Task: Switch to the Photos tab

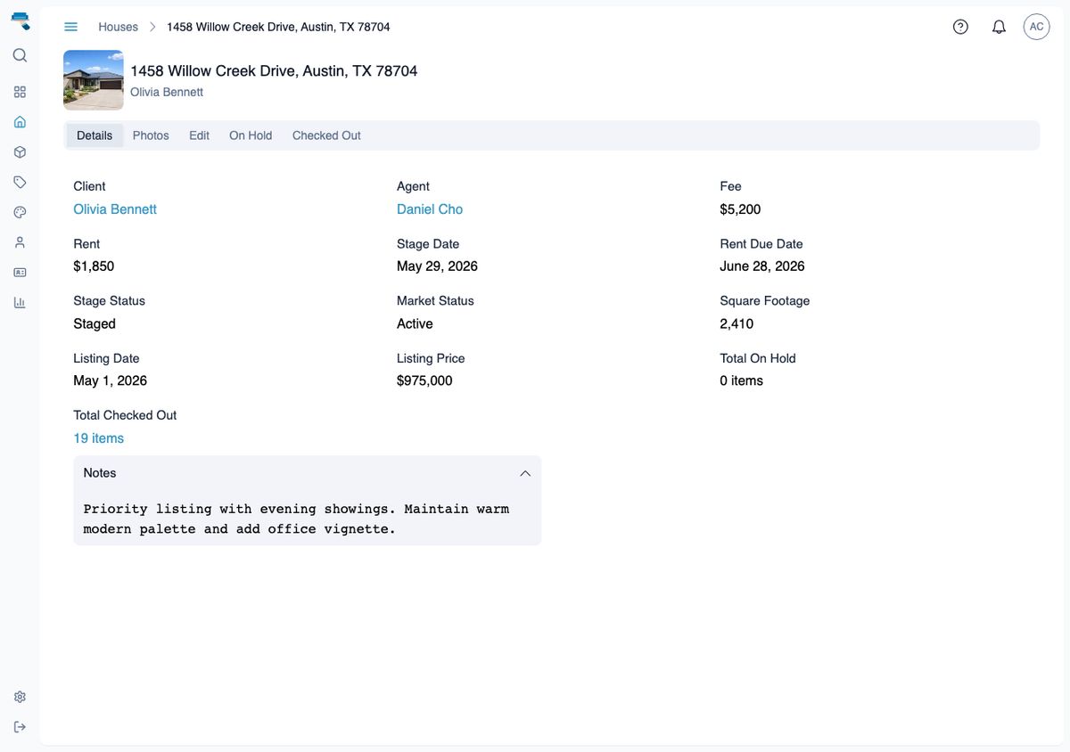Action: pos(151,135)
